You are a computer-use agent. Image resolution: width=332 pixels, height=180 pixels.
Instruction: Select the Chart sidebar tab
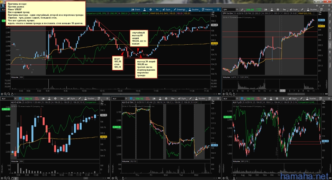coord(330,45)
